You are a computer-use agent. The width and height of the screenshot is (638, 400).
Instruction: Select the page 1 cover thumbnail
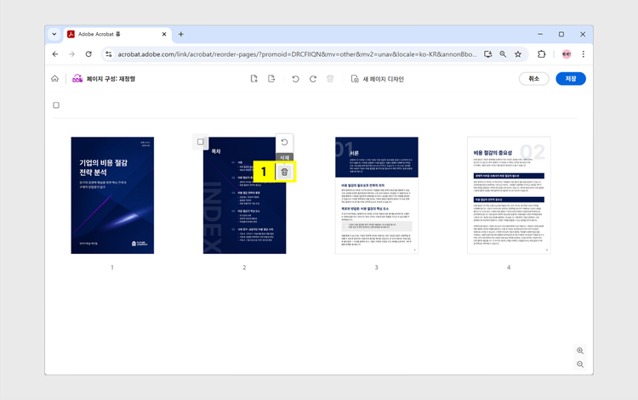coord(112,195)
